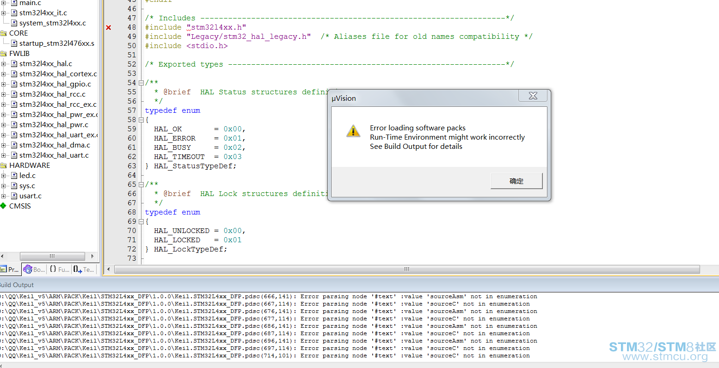This screenshot has width=719, height=368.
Task: Collapse the enum body at line 58
Action: pyautogui.click(x=141, y=120)
